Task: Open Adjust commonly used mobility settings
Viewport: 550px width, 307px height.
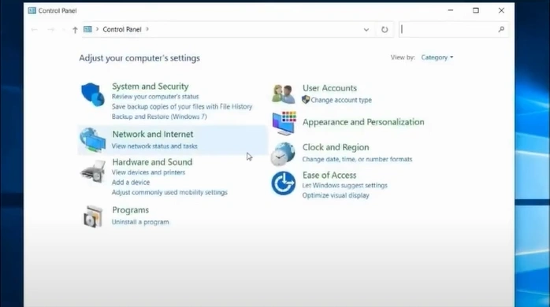Action: (x=169, y=192)
